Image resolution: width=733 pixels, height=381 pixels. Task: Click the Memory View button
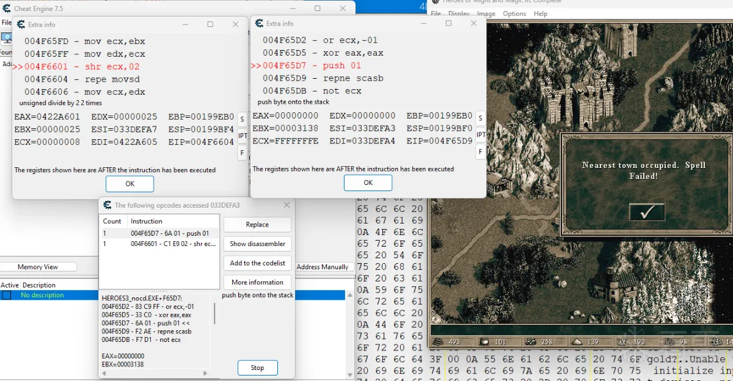38,267
